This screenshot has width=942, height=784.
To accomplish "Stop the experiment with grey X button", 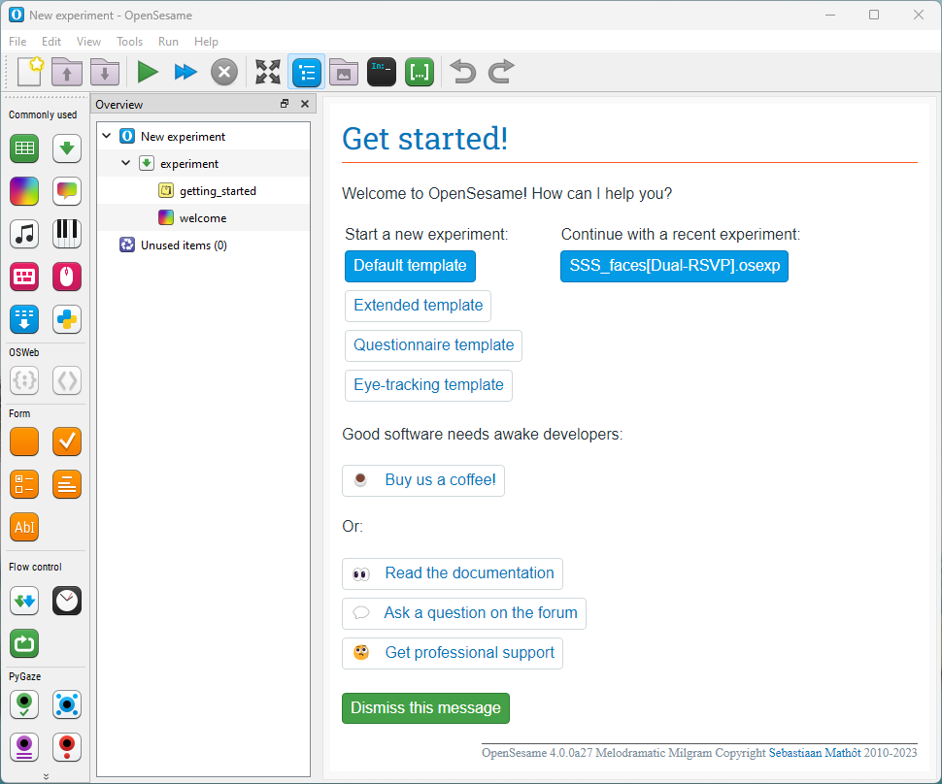I will (224, 72).
